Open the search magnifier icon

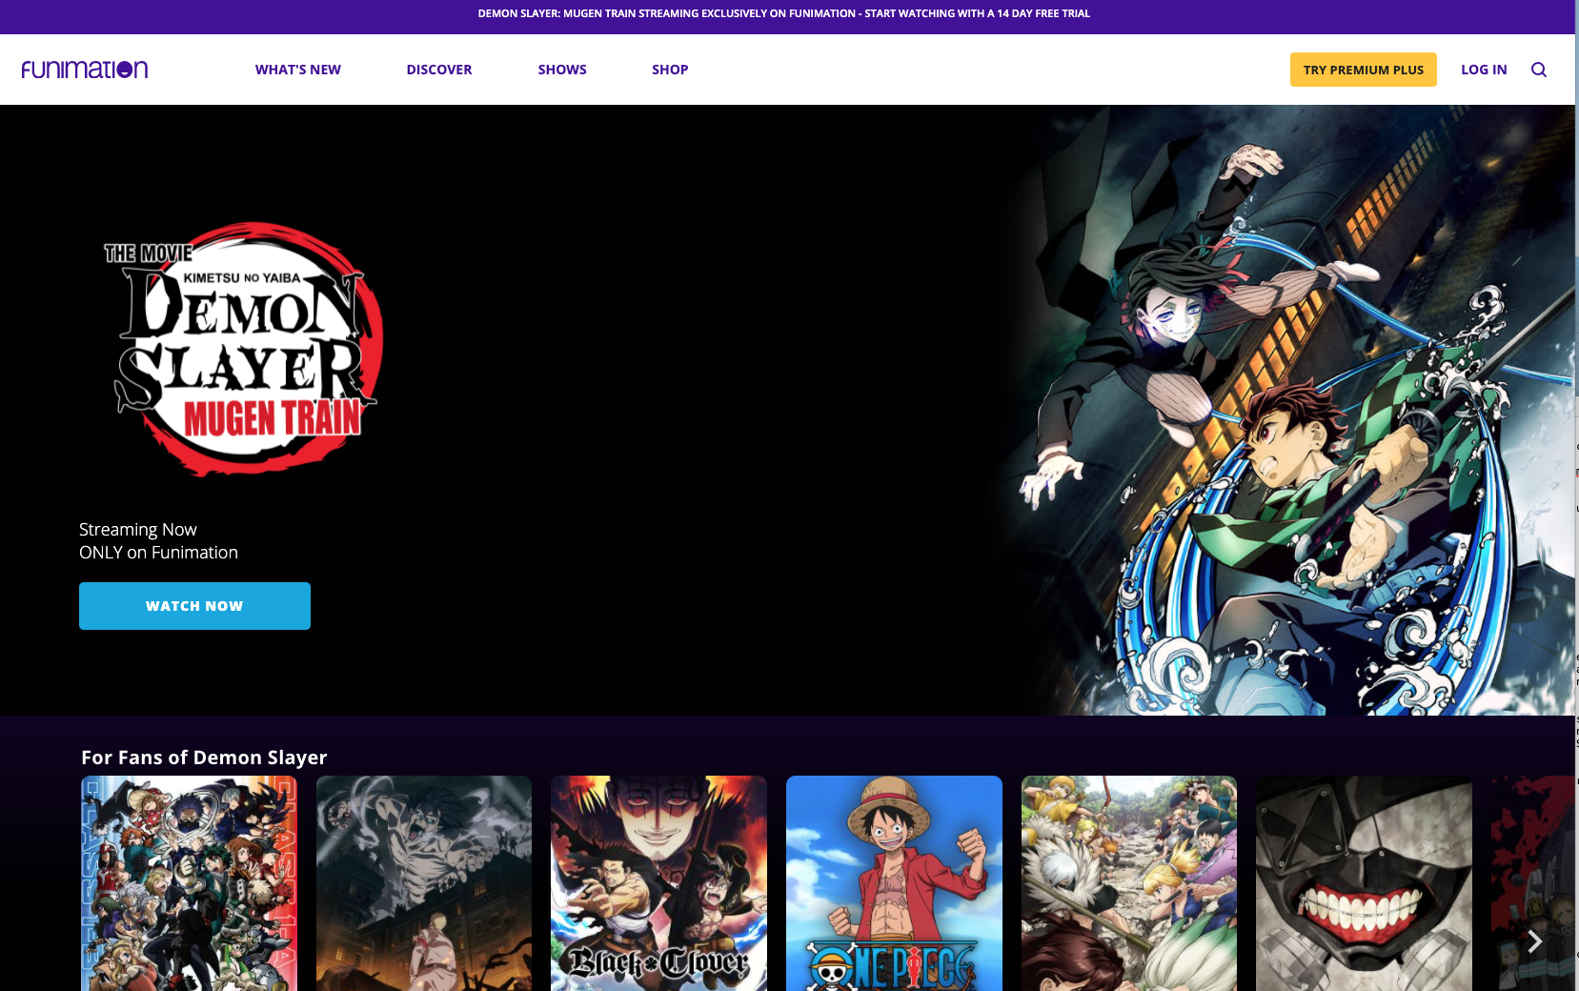(1539, 70)
